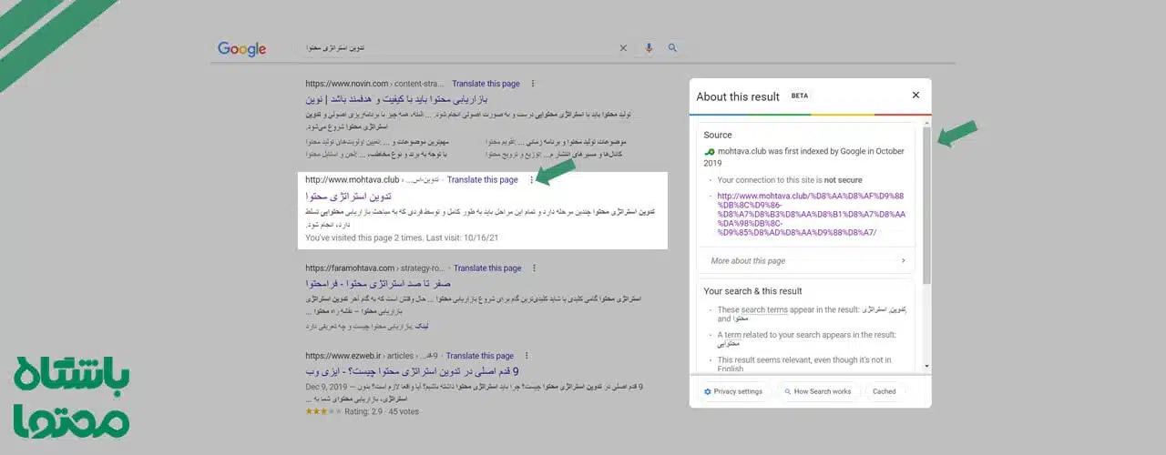
Task: Click into the Google search input field
Action: click(x=455, y=48)
